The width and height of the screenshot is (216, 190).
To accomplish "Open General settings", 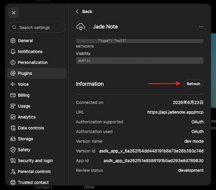I will pos(37,41).
